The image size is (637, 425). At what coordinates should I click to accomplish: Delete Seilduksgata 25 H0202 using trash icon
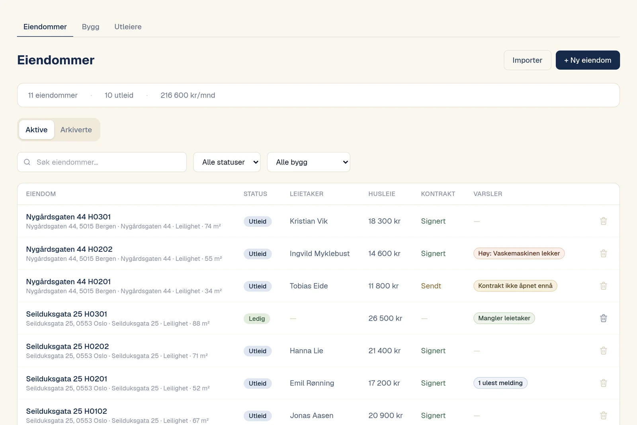(x=604, y=351)
